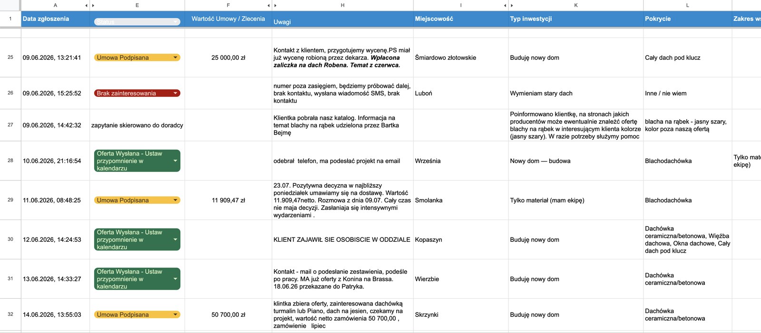The width and height of the screenshot is (761, 333).
Task: Select column K header
Action: point(576,5)
